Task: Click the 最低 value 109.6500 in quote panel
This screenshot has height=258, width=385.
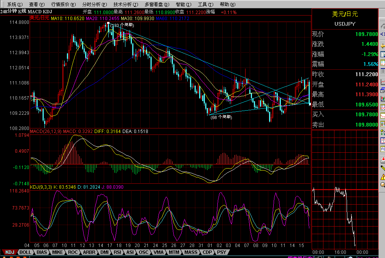Action: tap(367, 105)
